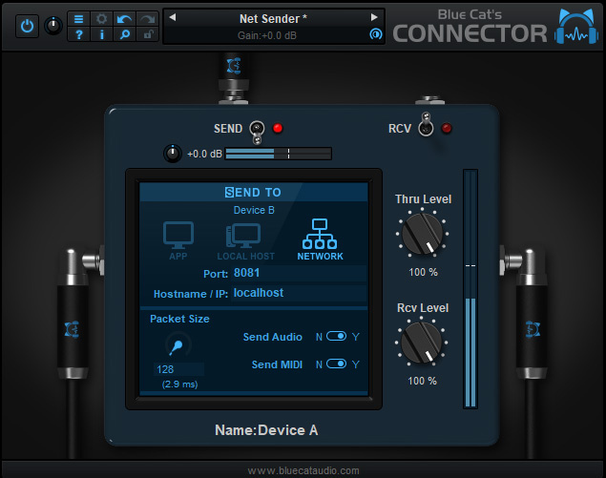Click the send gain knob near +0.0 dB
Screen dimensions: 606x478
(173, 154)
